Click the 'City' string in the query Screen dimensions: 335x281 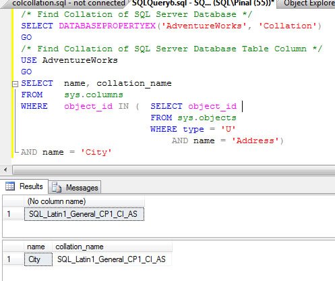(96, 152)
